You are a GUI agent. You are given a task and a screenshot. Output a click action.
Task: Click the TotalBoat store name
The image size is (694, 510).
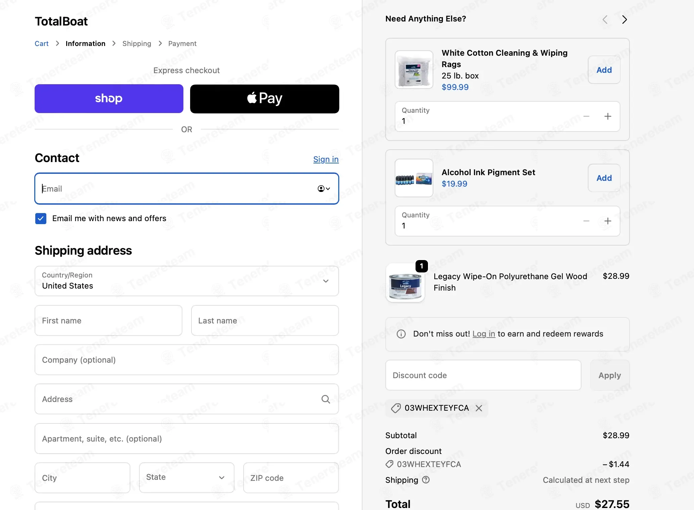(61, 21)
